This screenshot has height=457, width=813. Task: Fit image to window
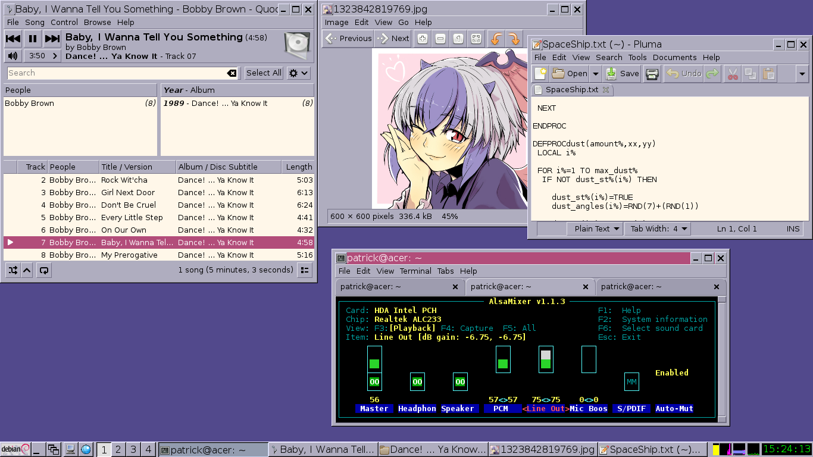[x=476, y=38]
